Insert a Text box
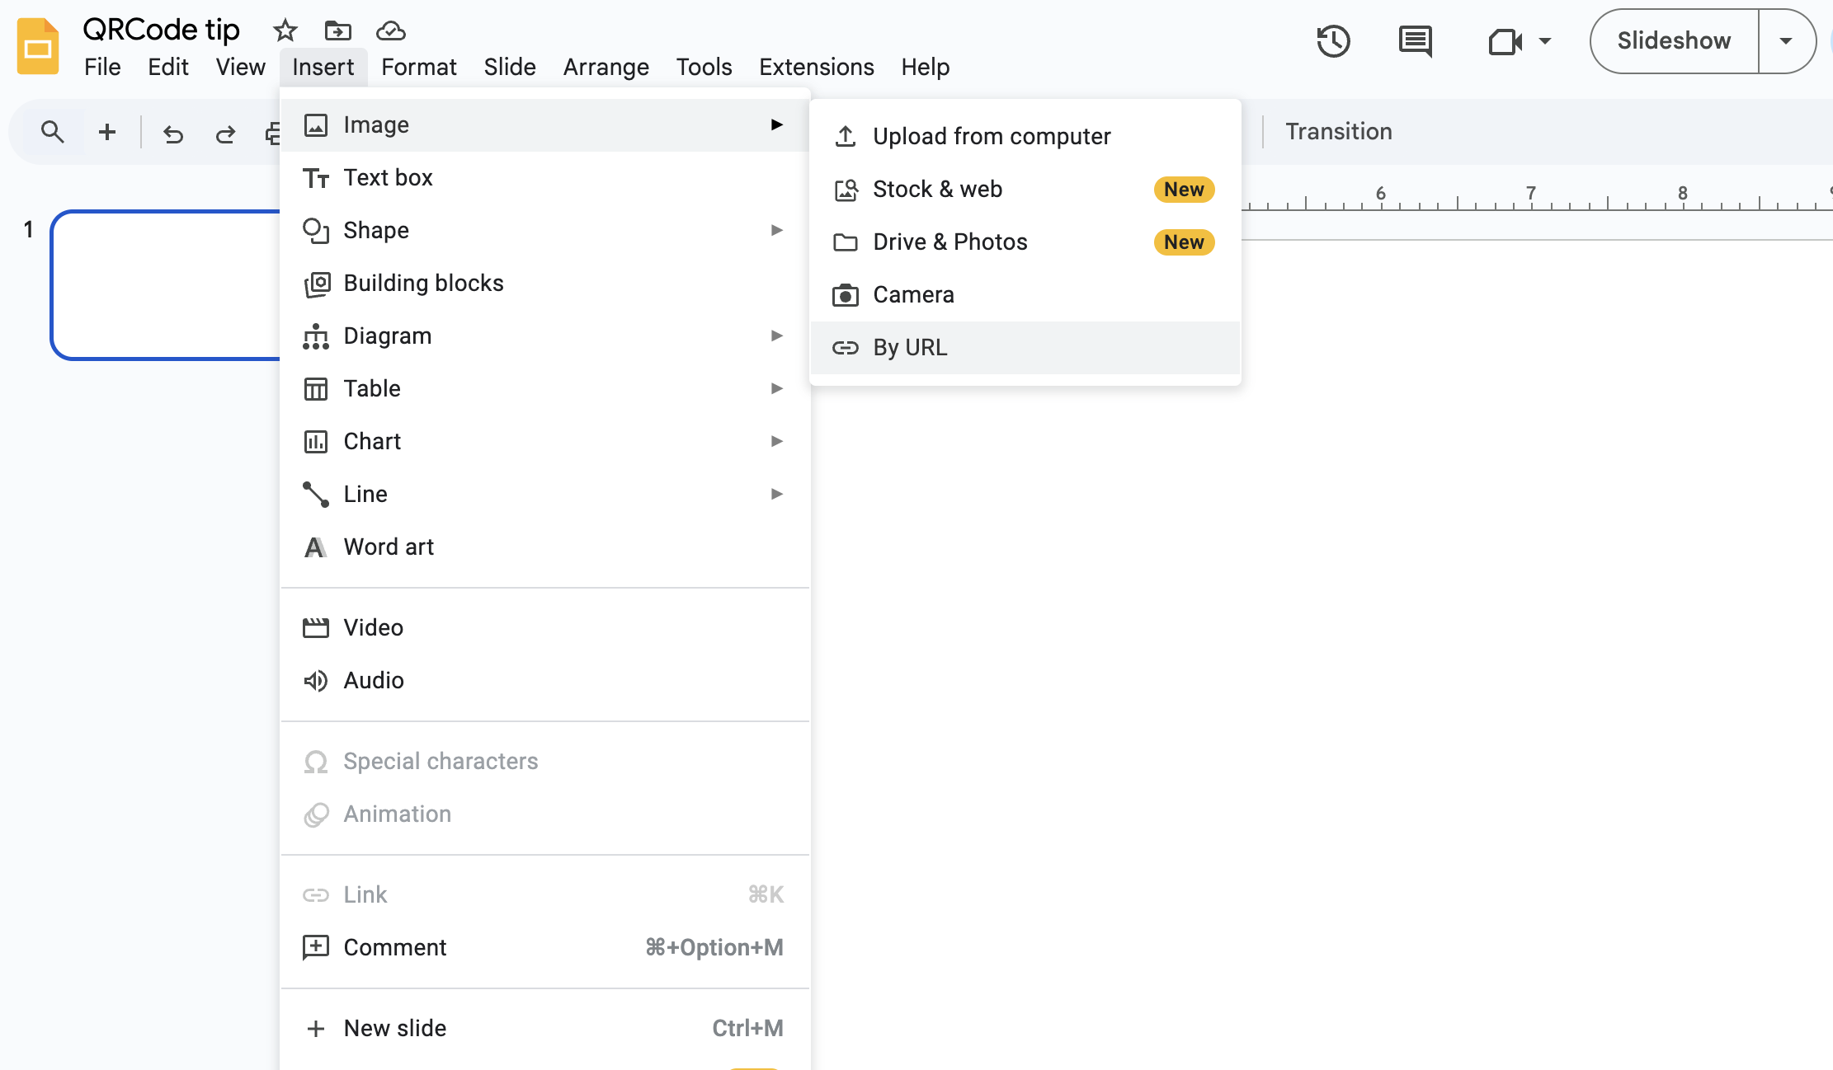Viewport: 1833px width, 1070px height. 388,177
